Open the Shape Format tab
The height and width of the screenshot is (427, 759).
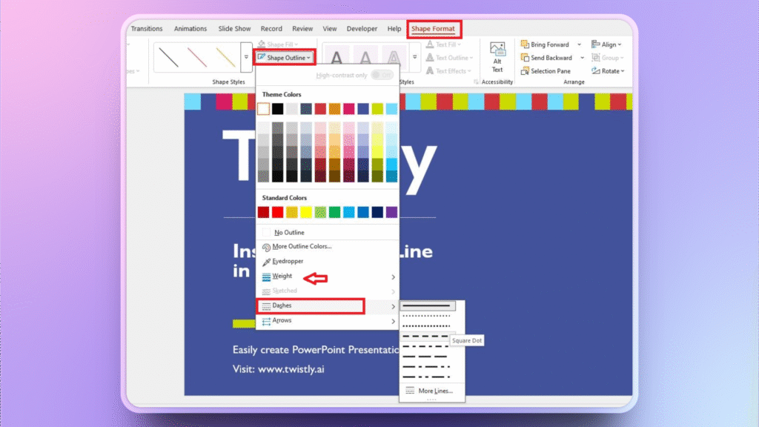(434, 29)
